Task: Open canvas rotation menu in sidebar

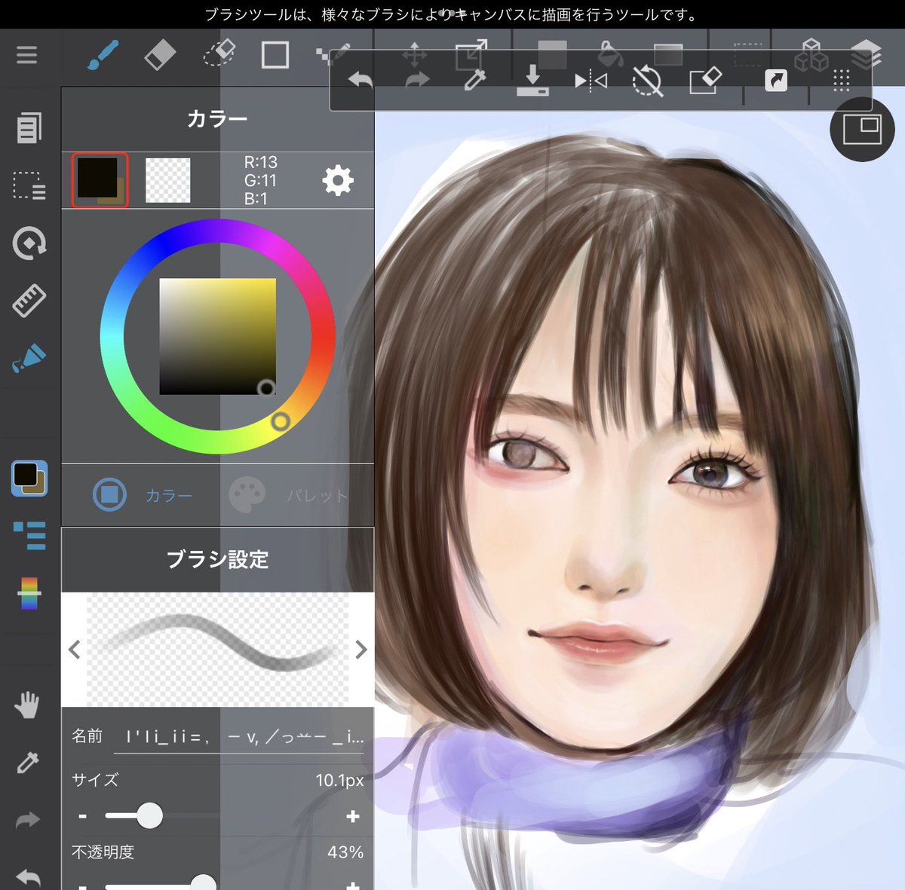Action: point(29,243)
